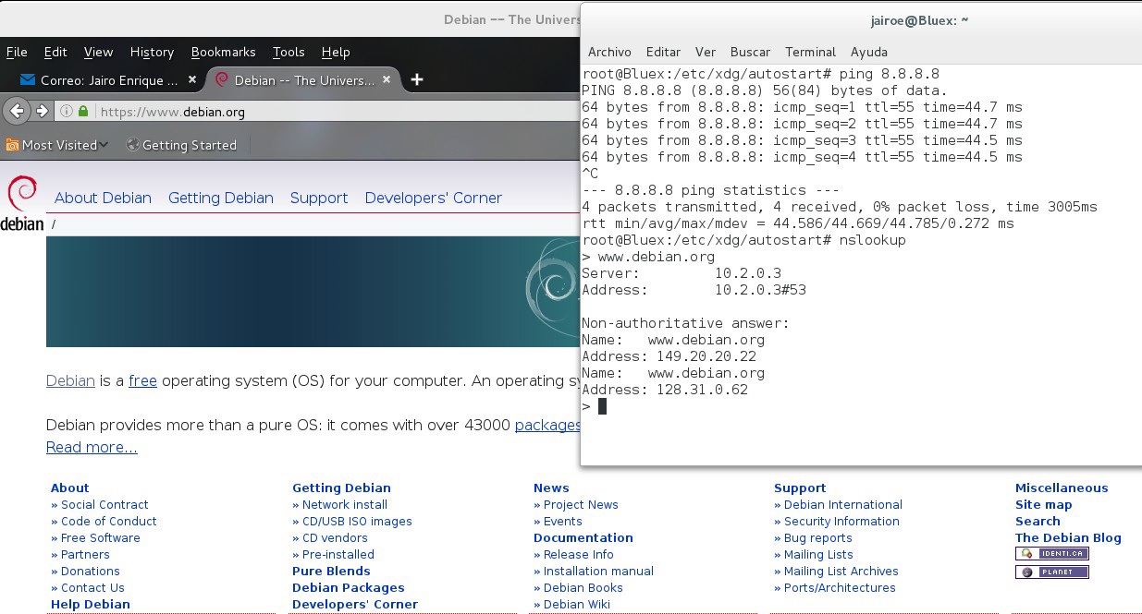Open the browser File menu
The height and width of the screenshot is (614, 1142).
[x=17, y=52]
